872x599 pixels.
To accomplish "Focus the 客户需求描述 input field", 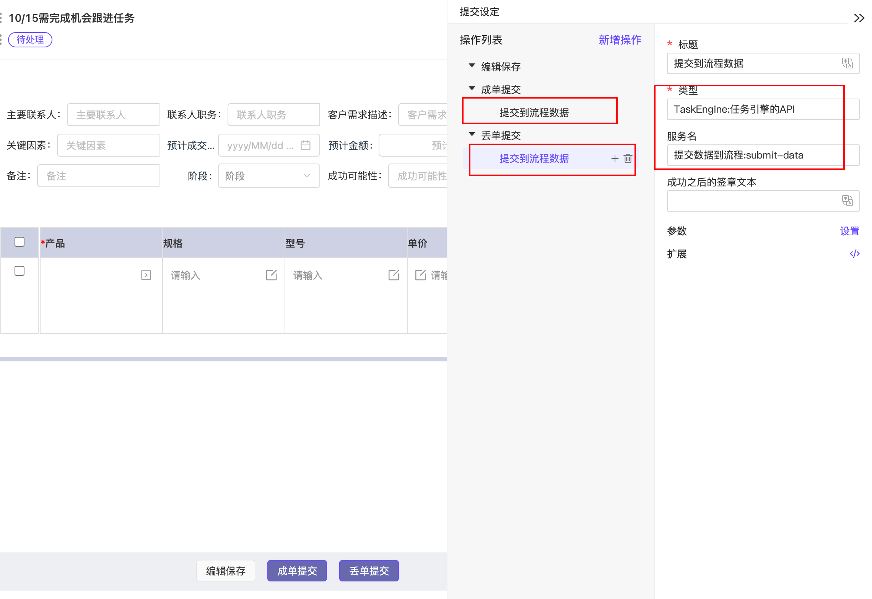I will [423, 115].
